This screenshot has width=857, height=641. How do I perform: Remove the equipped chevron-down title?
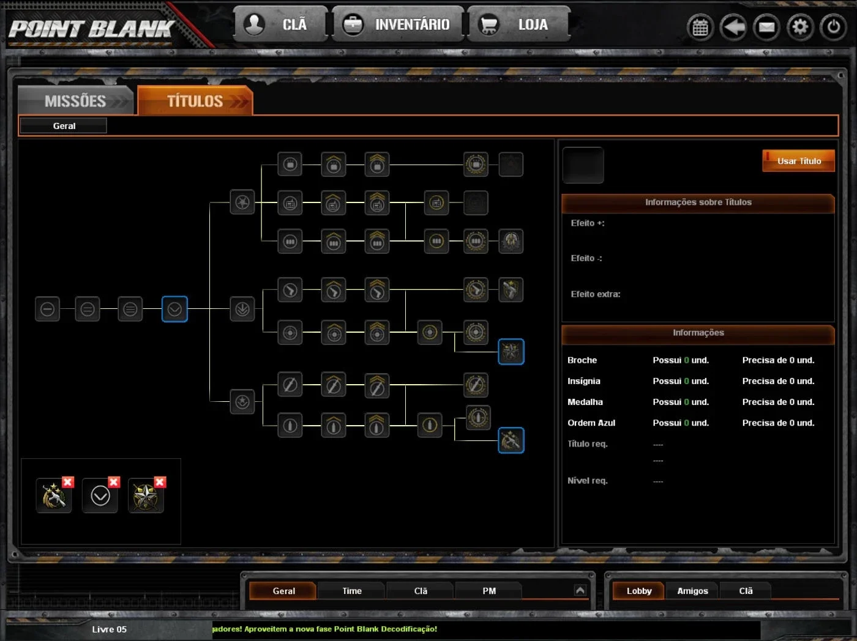[114, 482]
